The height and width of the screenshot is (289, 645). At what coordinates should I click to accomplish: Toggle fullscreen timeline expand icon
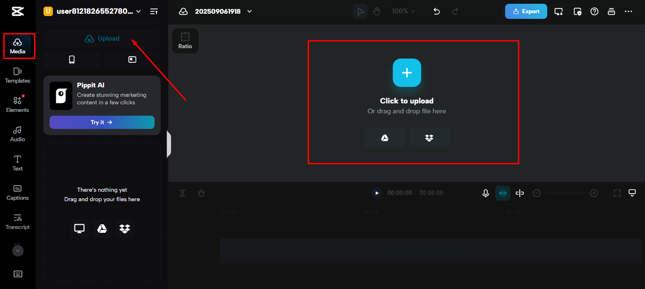point(617,193)
